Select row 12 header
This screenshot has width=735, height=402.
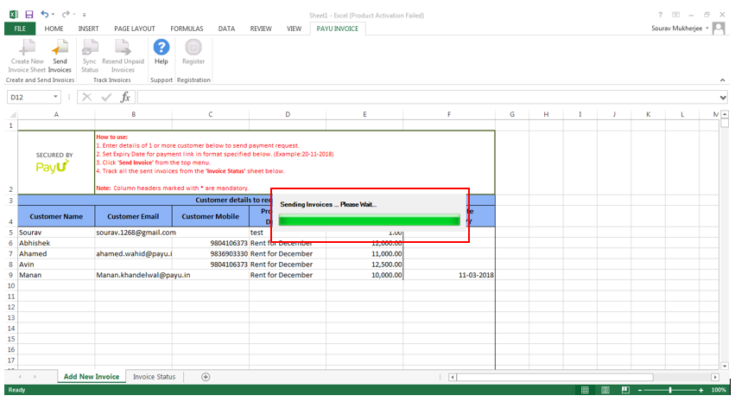(x=11, y=307)
